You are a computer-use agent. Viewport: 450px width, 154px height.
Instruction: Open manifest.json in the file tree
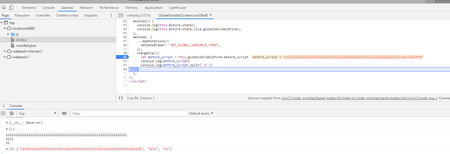(26, 46)
